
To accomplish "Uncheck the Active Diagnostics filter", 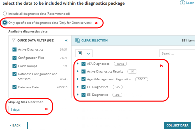I will pos(14,49).
